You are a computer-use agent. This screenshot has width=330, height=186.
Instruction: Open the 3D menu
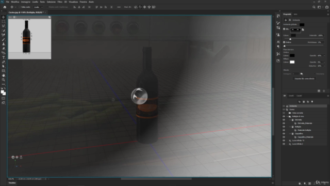tap(65, 2)
